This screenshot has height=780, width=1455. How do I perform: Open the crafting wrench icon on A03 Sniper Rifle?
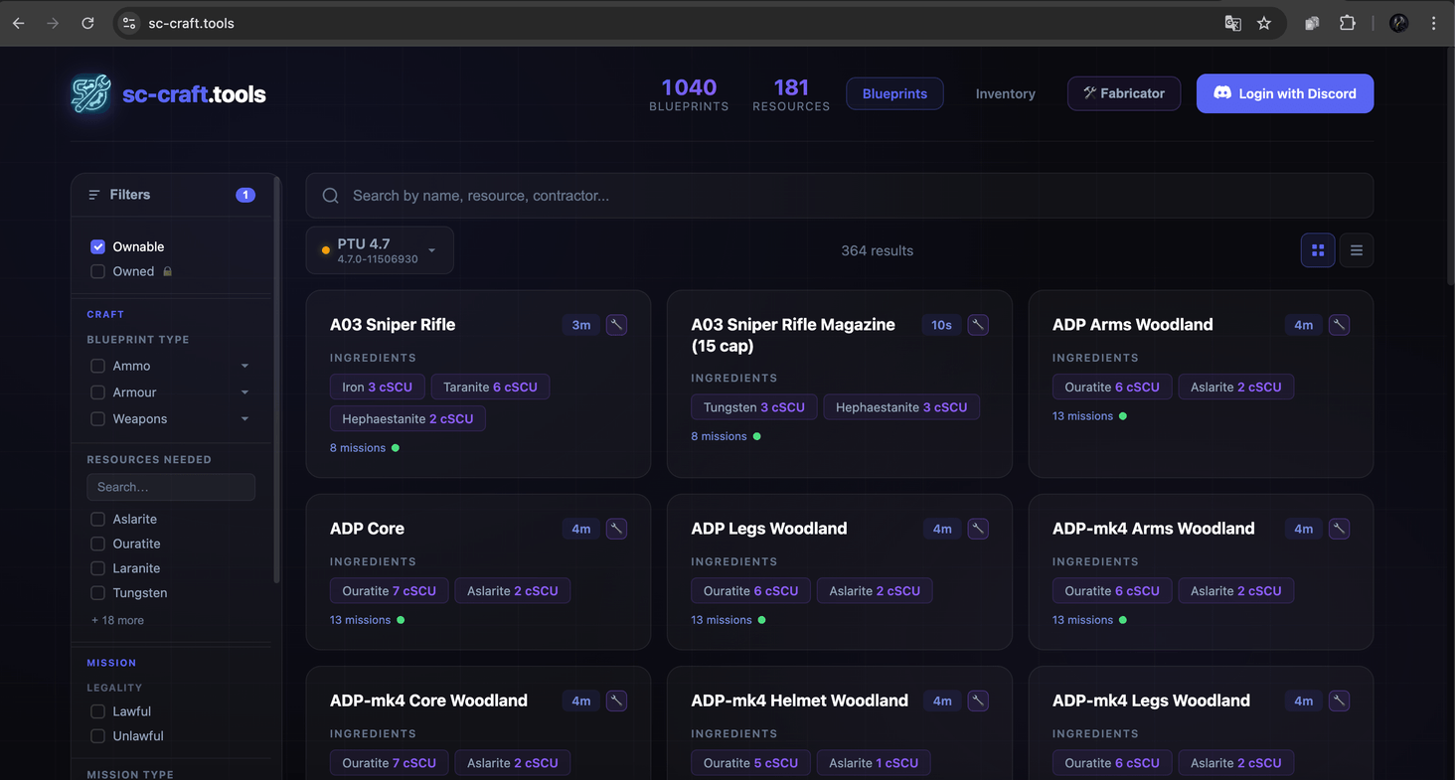[616, 324]
